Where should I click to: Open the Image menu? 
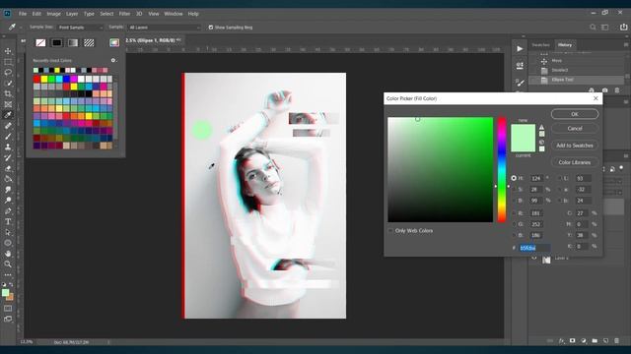tap(53, 14)
